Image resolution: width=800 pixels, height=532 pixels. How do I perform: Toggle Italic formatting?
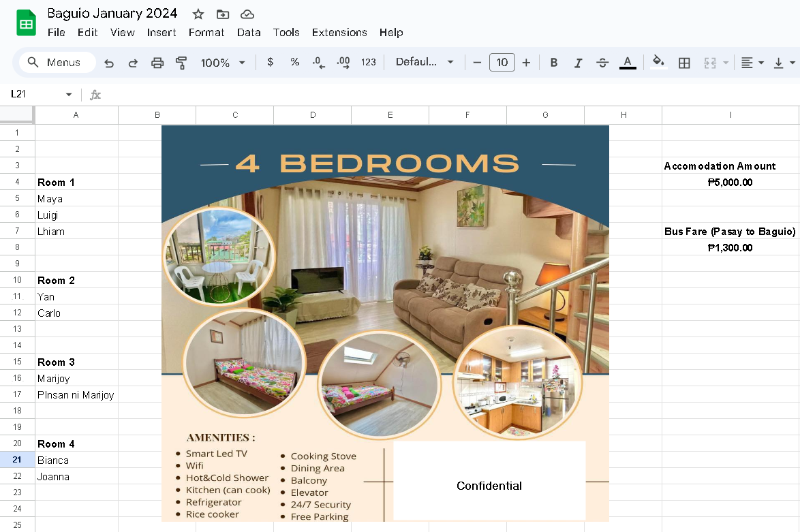pyautogui.click(x=578, y=63)
